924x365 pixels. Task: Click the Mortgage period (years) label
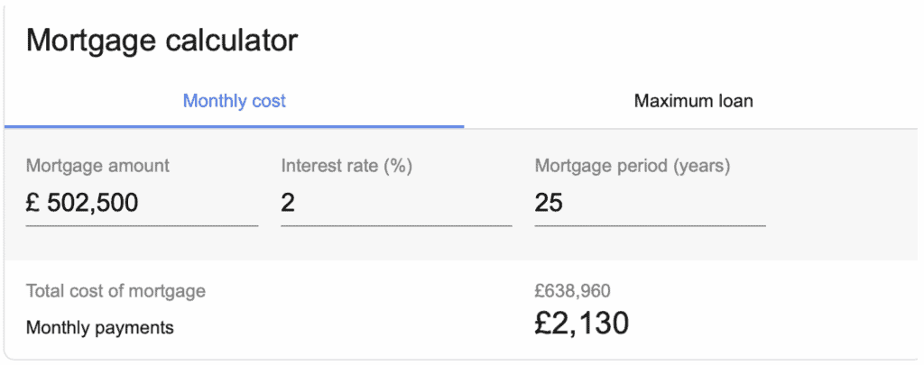point(633,166)
